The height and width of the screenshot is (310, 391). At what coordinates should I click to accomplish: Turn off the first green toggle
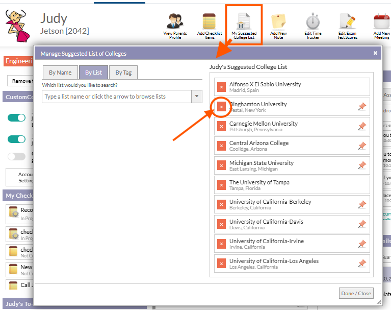pyautogui.click(x=16, y=117)
